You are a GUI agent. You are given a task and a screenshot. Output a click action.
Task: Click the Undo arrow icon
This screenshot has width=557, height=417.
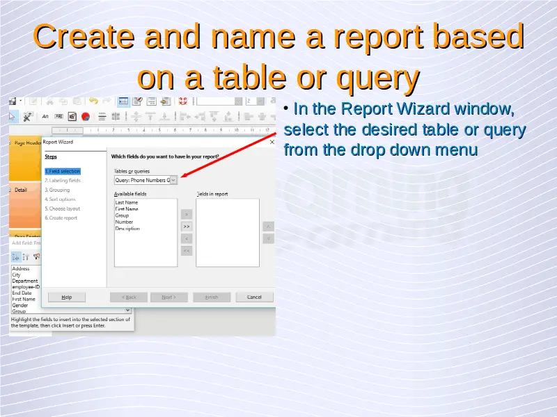pos(93,101)
